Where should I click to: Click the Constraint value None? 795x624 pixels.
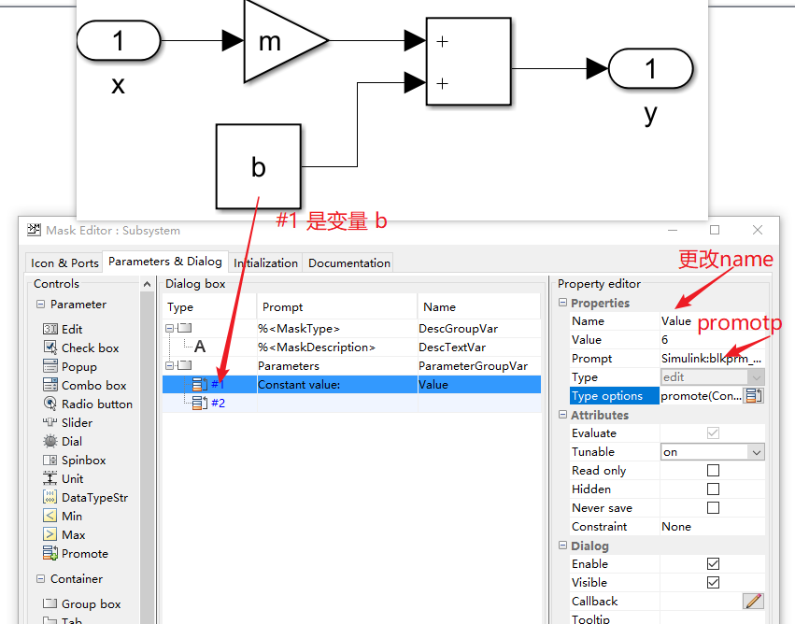pos(713,527)
